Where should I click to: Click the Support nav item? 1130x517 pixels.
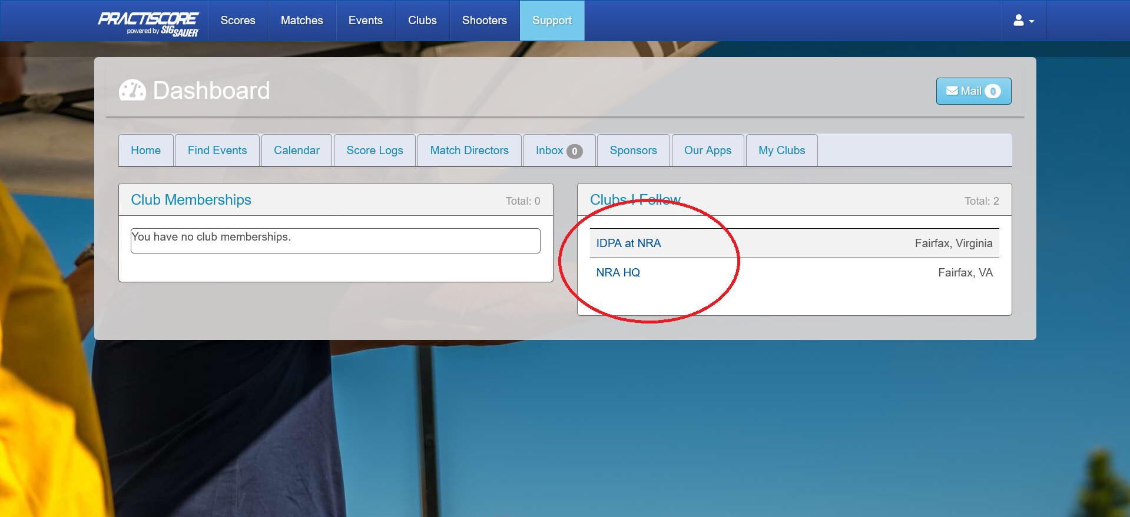tap(552, 21)
